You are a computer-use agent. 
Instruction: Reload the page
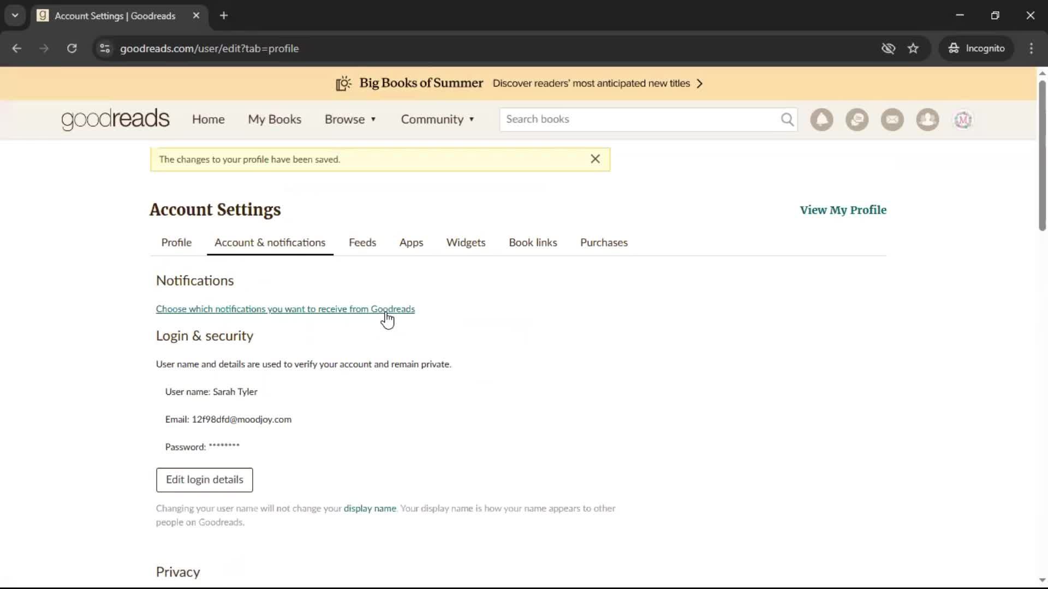72,49
